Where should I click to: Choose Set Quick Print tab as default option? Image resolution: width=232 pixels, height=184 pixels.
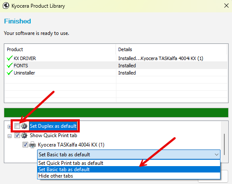(129, 163)
